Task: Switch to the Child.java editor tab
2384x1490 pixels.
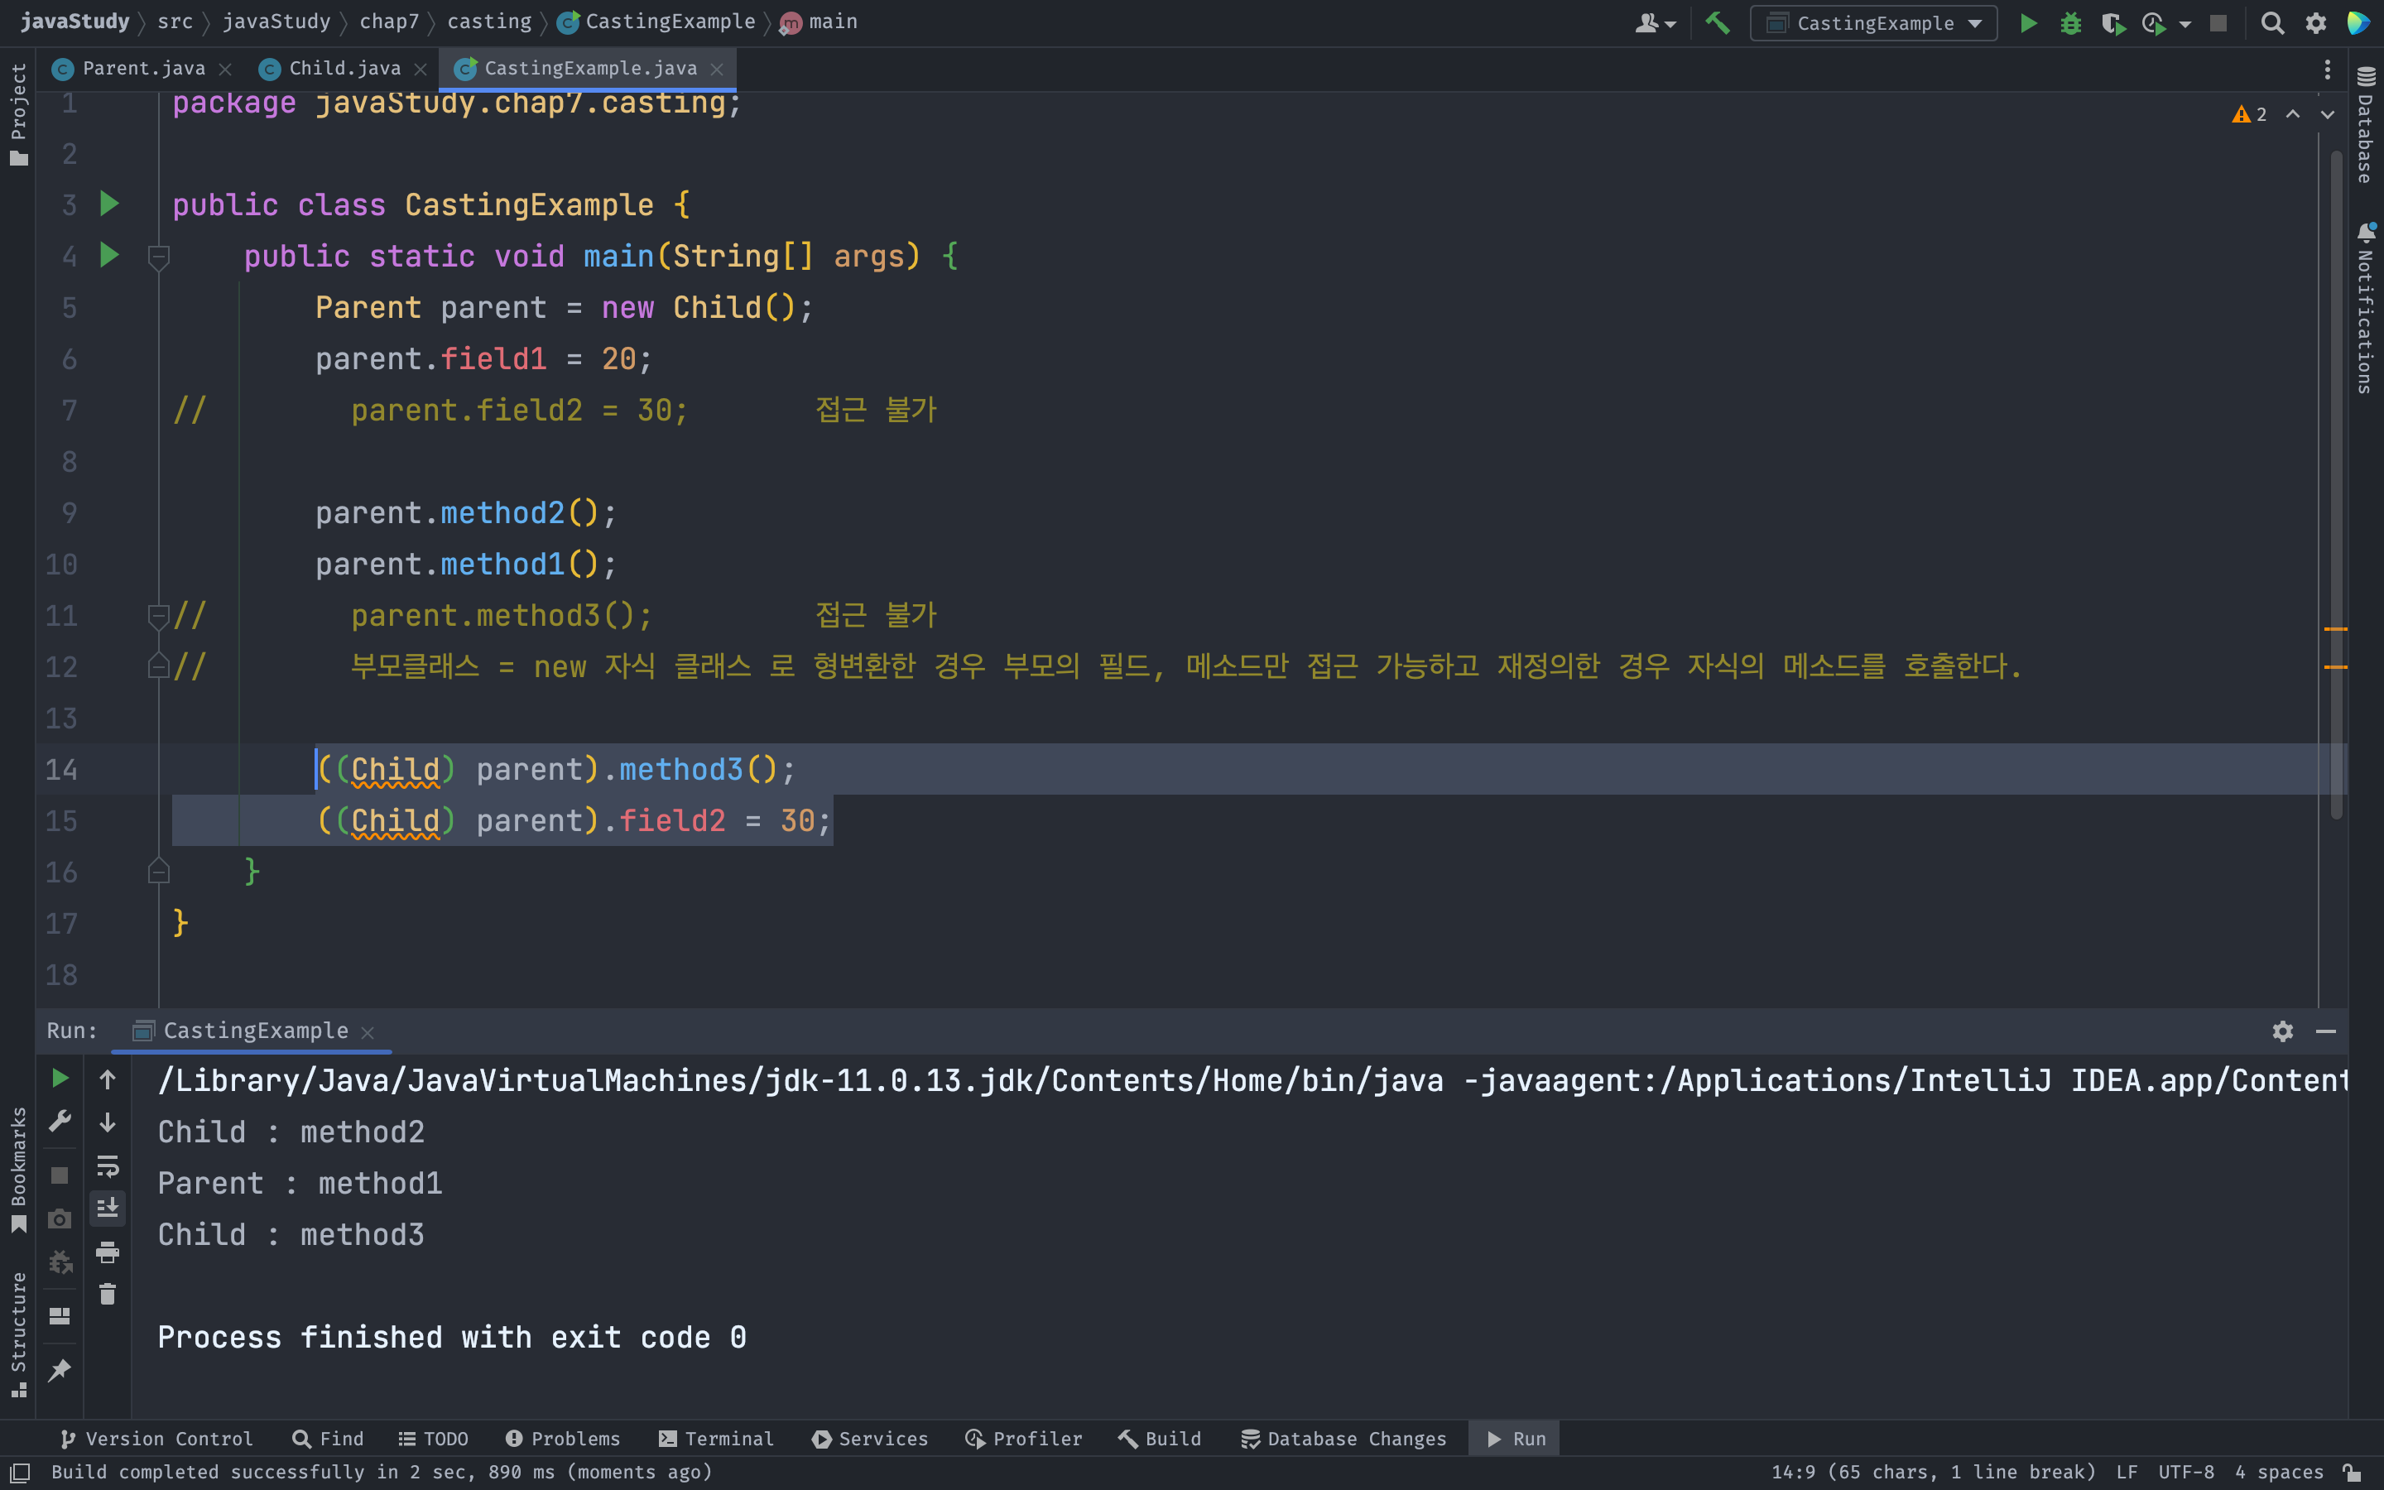Action: 343,68
